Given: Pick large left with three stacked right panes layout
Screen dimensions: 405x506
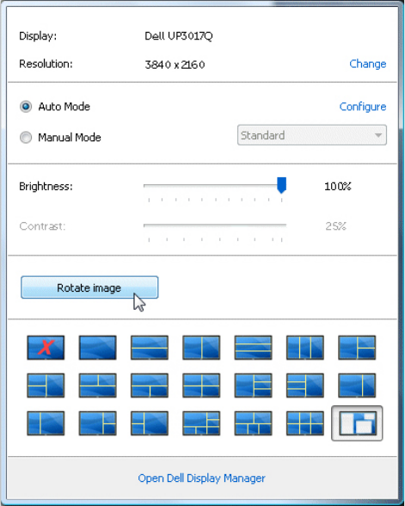Looking at the screenshot, I should [x=253, y=386].
